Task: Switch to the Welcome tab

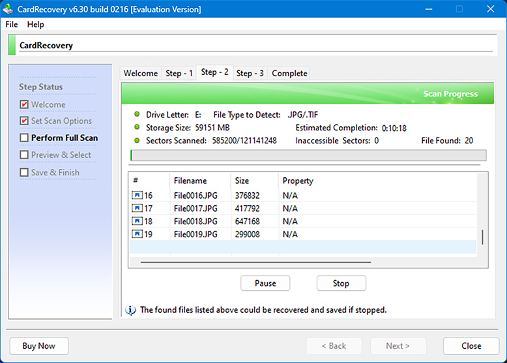Action: pos(141,74)
